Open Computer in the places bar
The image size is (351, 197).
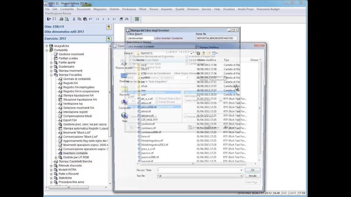click(124, 104)
